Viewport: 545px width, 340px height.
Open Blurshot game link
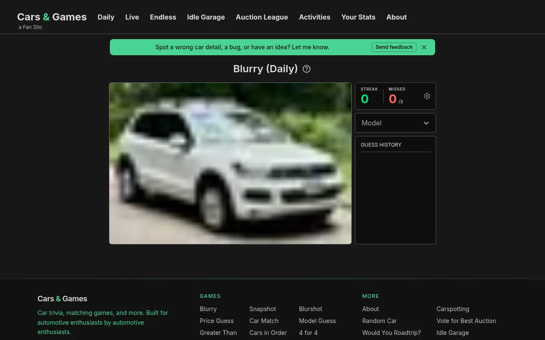[x=311, y=309]
